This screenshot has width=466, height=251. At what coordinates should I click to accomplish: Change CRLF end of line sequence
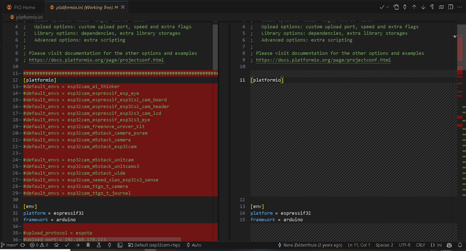(x=420, y=245)
